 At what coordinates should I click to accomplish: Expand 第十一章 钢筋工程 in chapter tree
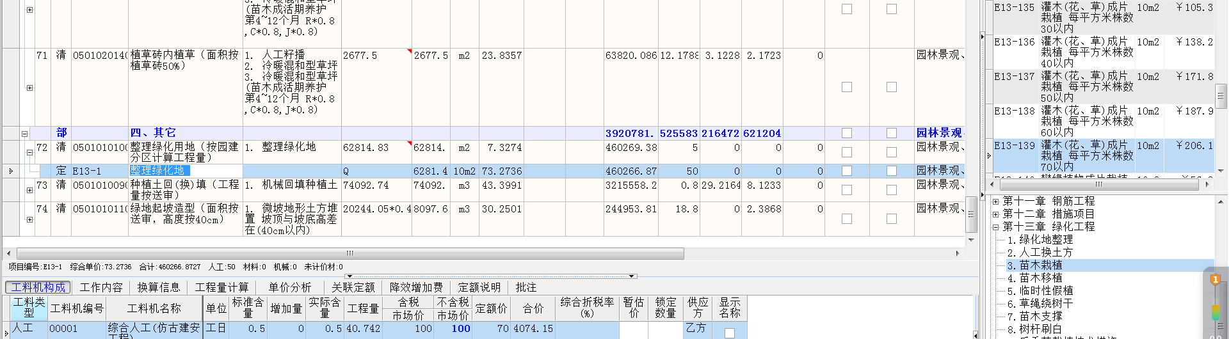coord(995,201)
